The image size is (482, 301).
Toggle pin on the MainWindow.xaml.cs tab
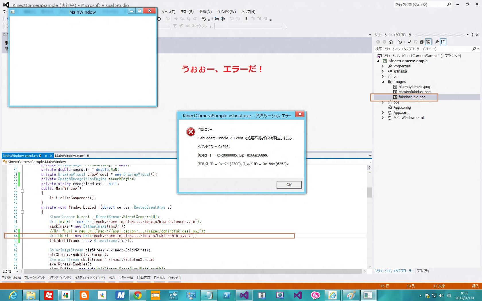46,156
